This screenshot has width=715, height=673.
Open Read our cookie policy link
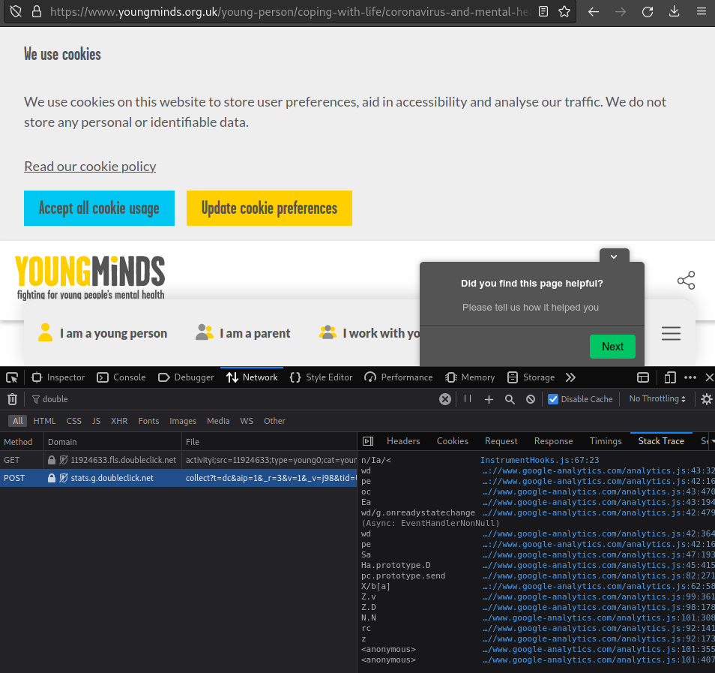coord(90,167)
